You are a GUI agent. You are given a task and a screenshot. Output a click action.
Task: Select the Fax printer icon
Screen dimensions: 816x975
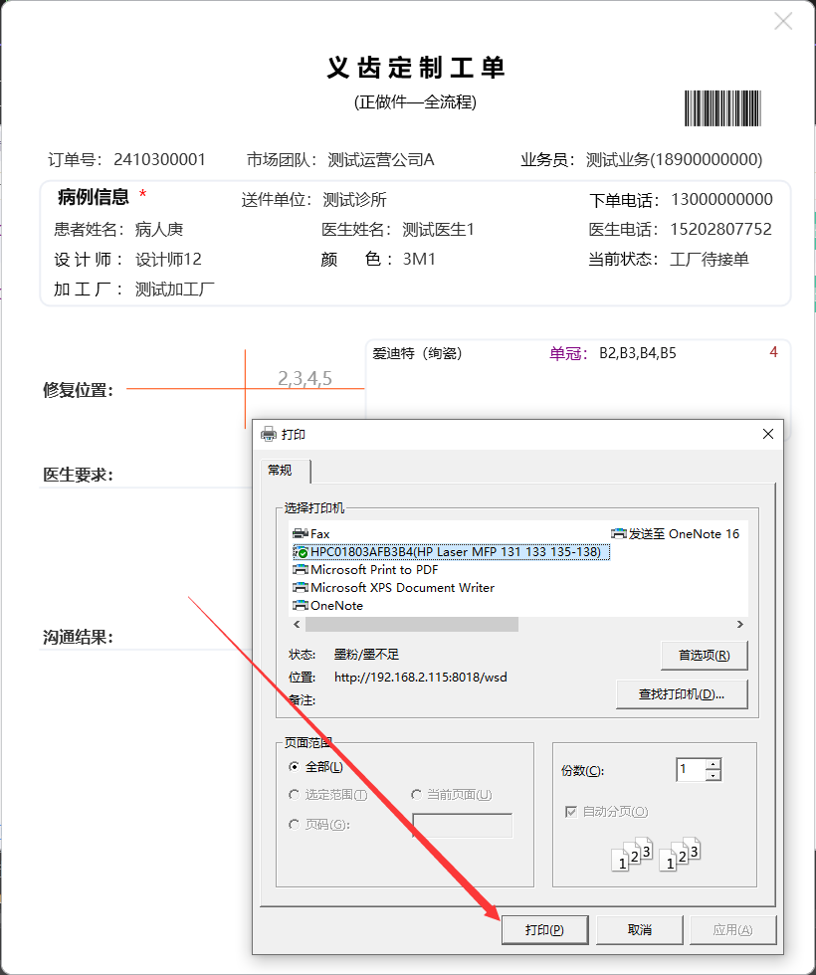301,534
